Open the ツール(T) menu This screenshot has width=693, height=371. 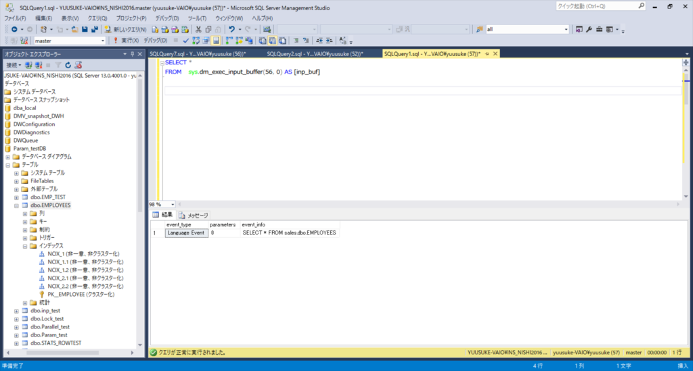point(197,18)
